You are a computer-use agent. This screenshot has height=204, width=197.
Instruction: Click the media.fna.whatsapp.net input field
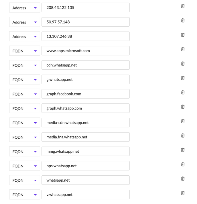tap(85, 137)
